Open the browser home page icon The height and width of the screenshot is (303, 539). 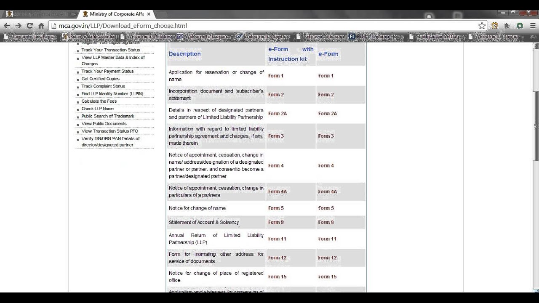click(x=41, y=26)
